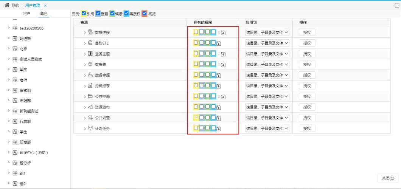The width and height of the screenshot is (401, 189).
Task: Open 应用到 dropdown for 自助ETL
Action: pyautogui.click(x=267, y=43)
